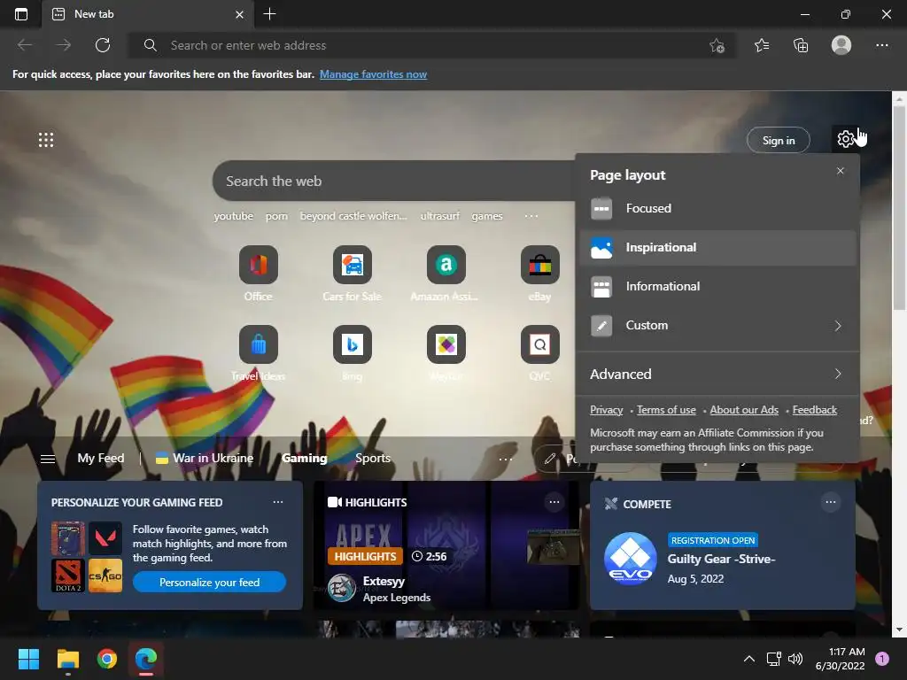Open the QVC quick link tile

point(539,353)
